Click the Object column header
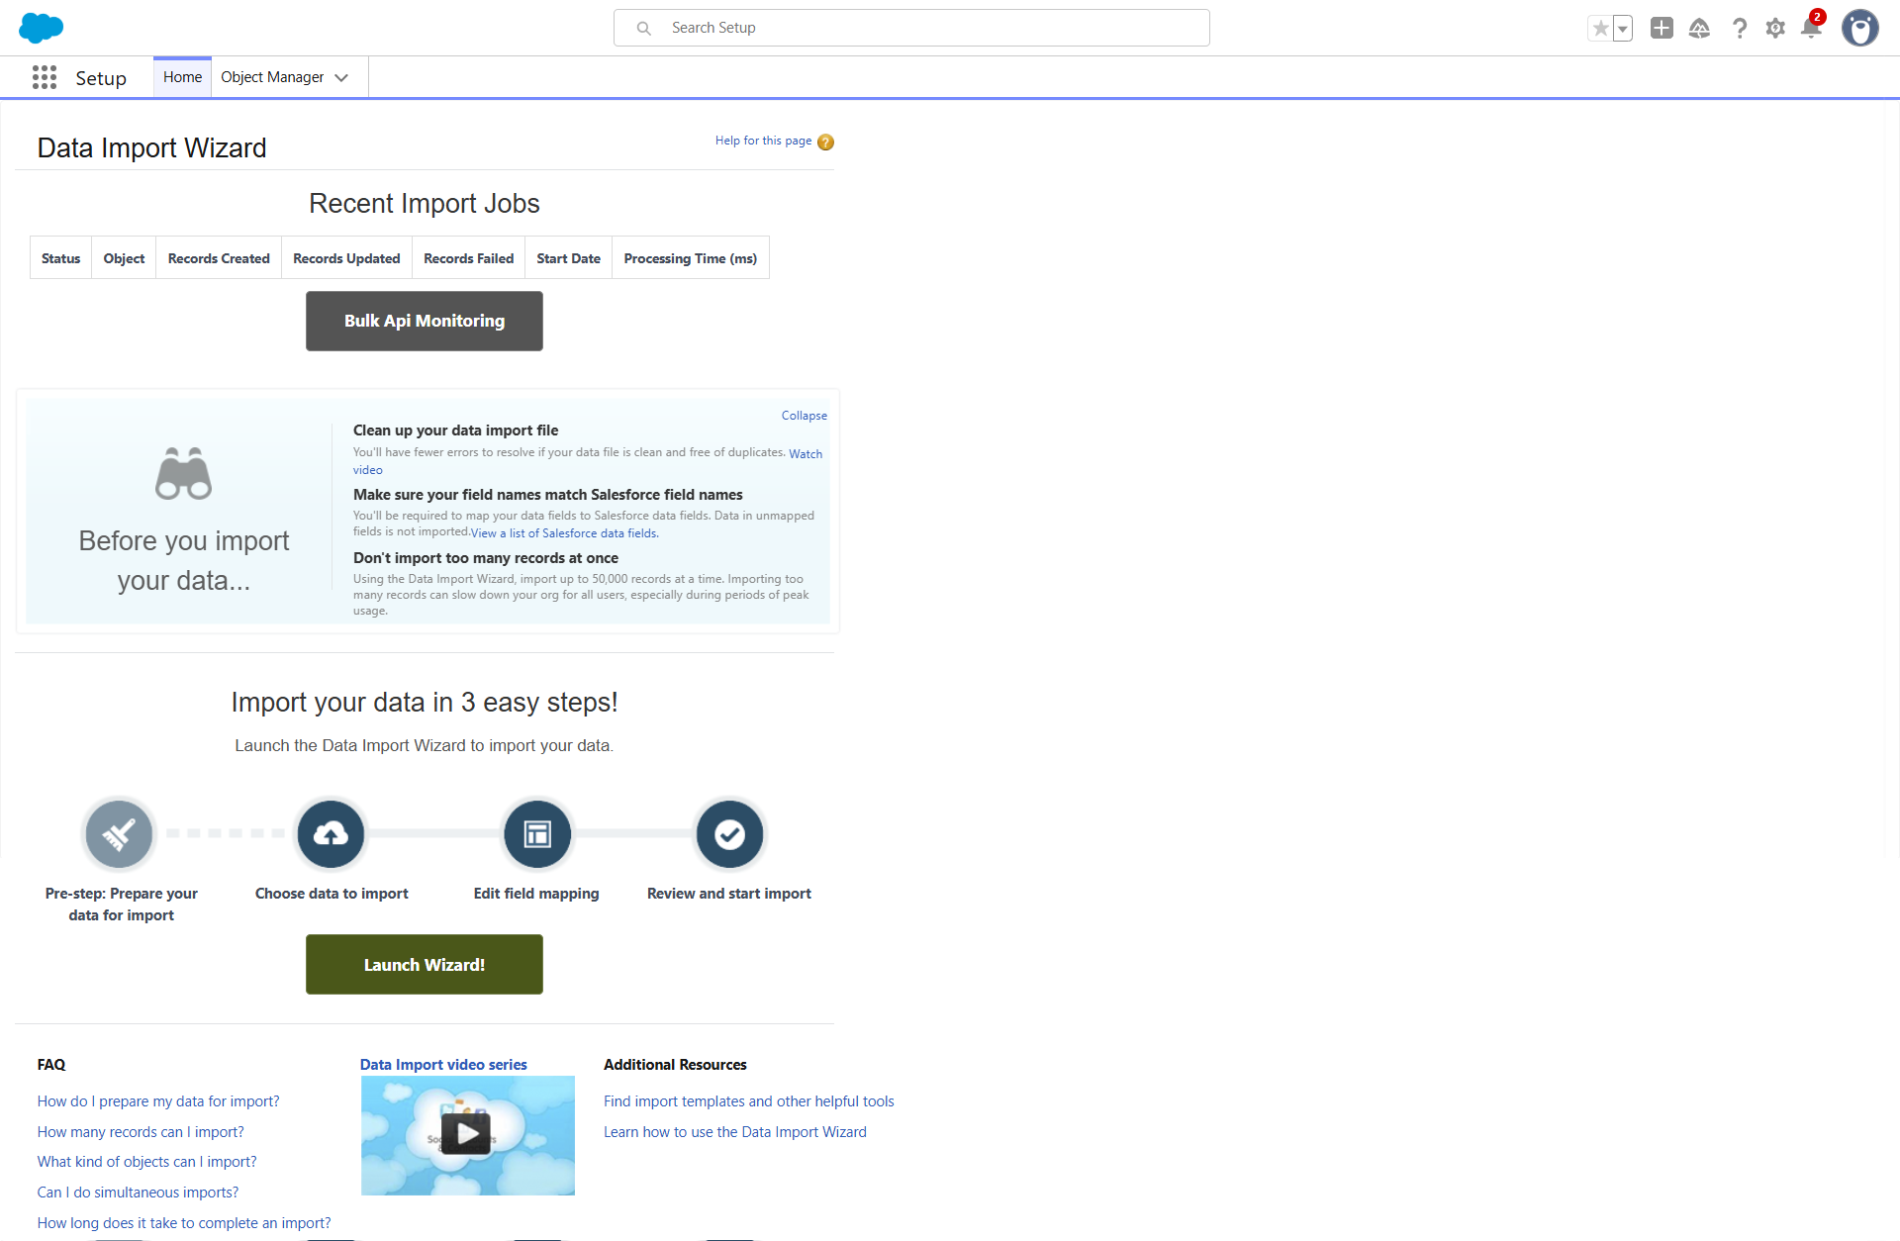Viewport: 1900px width, 1241px height. point(124,258)
